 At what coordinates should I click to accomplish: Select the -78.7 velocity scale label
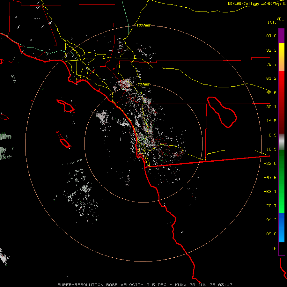click(270, 206)
